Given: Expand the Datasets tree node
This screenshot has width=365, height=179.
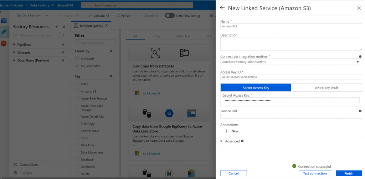Looking at the screenshot, I should [14, 53].
